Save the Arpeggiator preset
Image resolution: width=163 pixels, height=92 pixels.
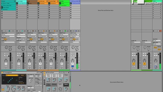[41, 73]
